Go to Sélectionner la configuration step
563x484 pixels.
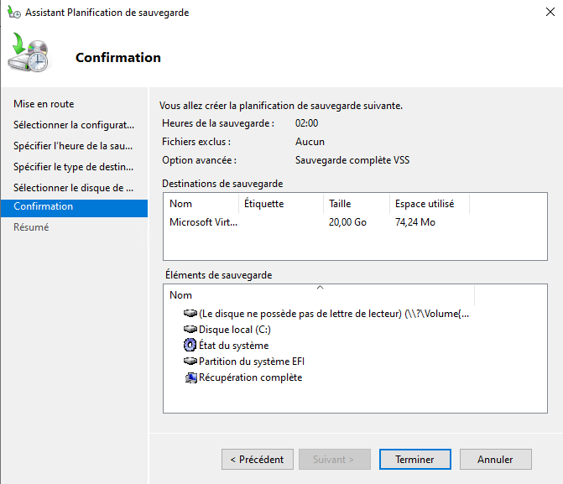(x=73, y=125)
